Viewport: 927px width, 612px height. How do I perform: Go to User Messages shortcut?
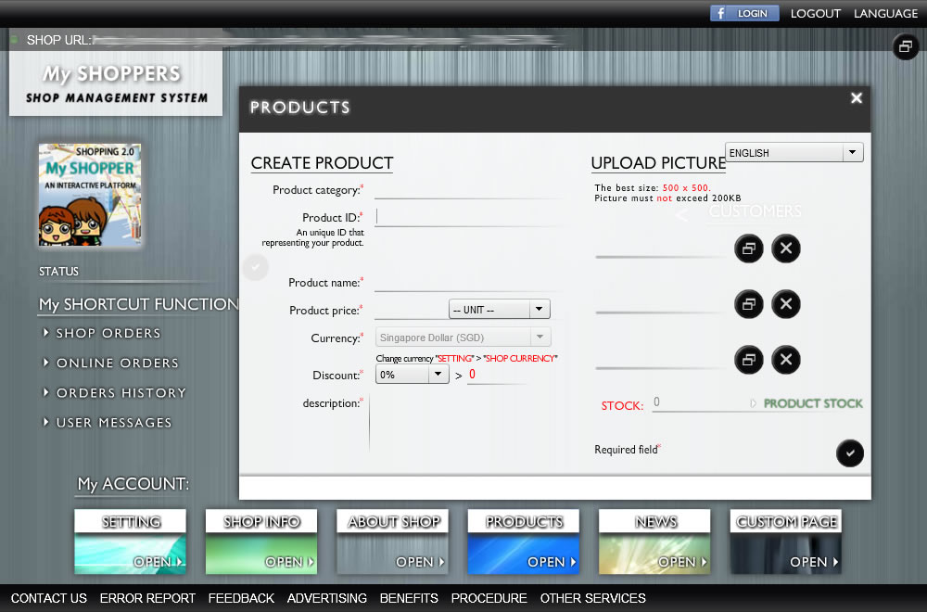click(114, 422)
